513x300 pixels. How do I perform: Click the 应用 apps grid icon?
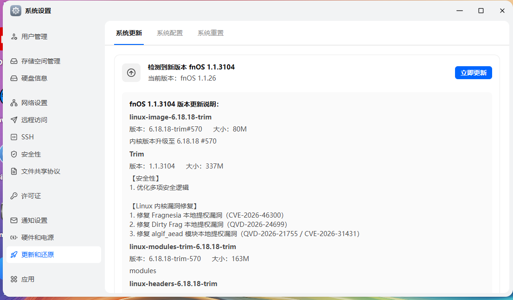tap(14, 279)
